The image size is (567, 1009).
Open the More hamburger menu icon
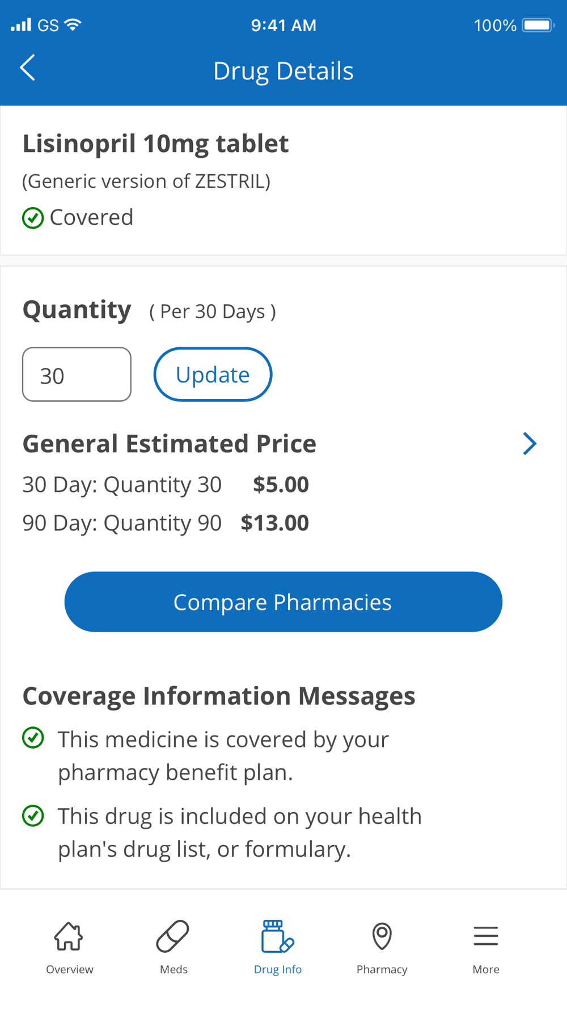pyautogui.click(x=486, y=936)
